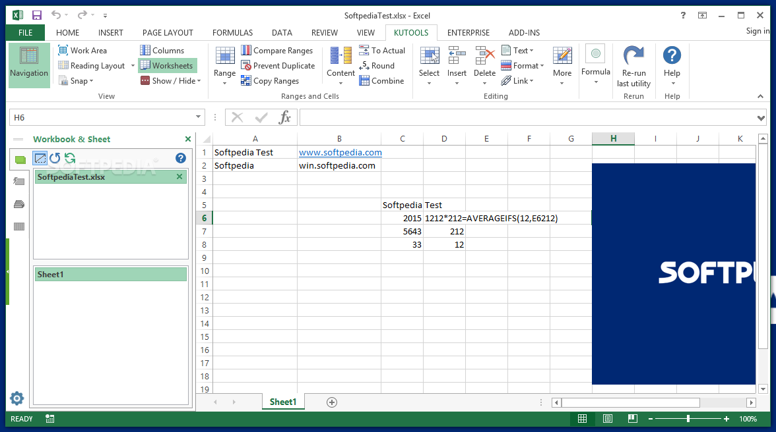Toggle the Kutools Navigation pane button
The height and width of the screenshot is (432, 776).
[x=29, y=65]
